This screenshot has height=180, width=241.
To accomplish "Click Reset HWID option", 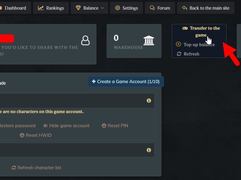I will [36, 135].
